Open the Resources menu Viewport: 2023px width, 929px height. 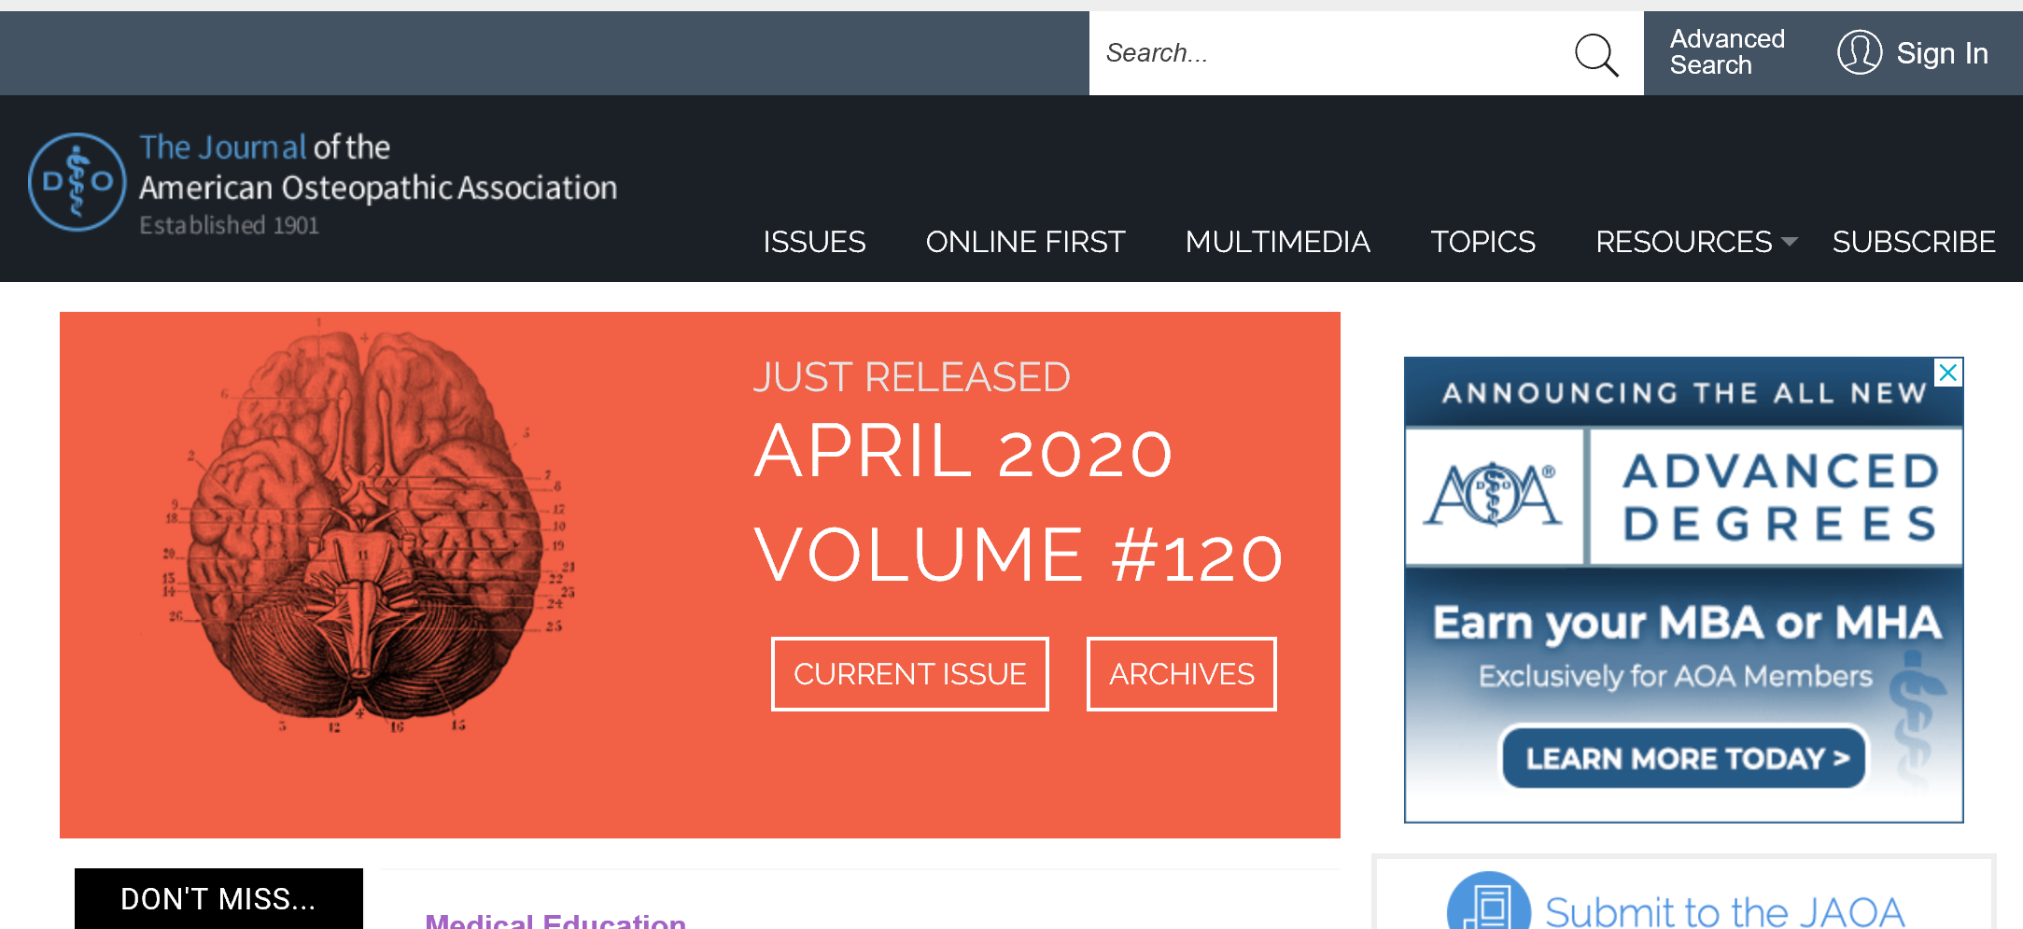pyautogui.click(x=1683, y=242)
